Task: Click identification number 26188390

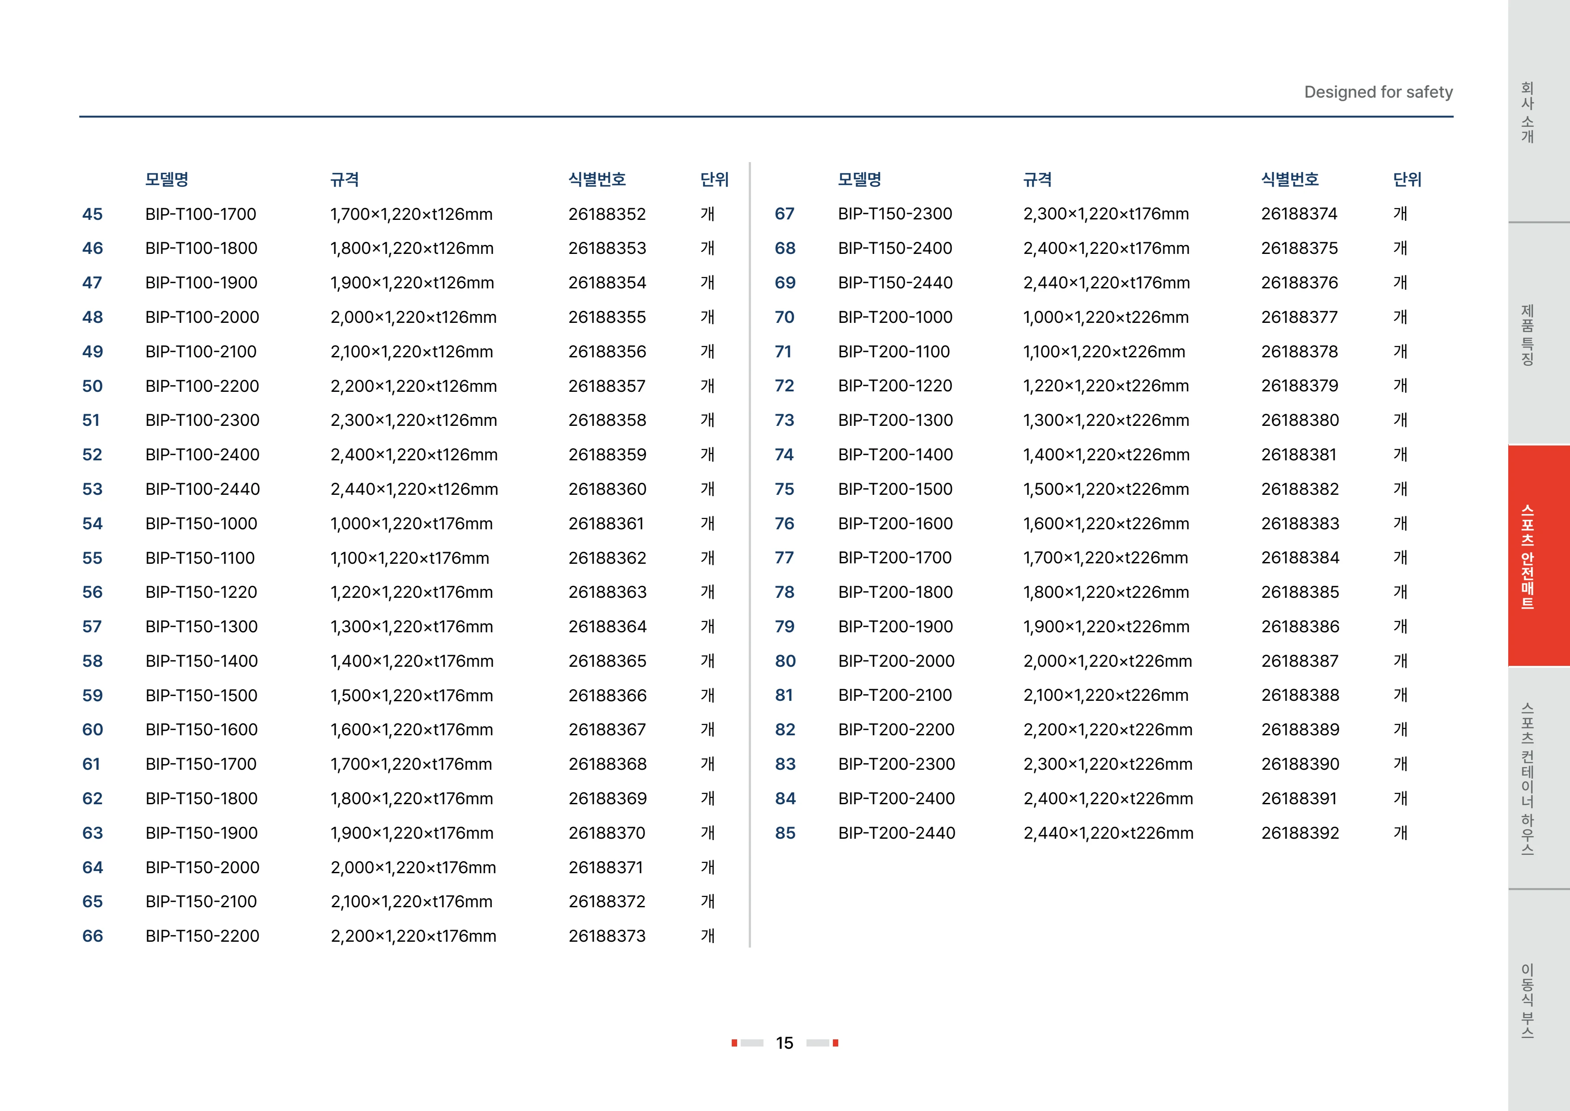Action: point(1300,764)
